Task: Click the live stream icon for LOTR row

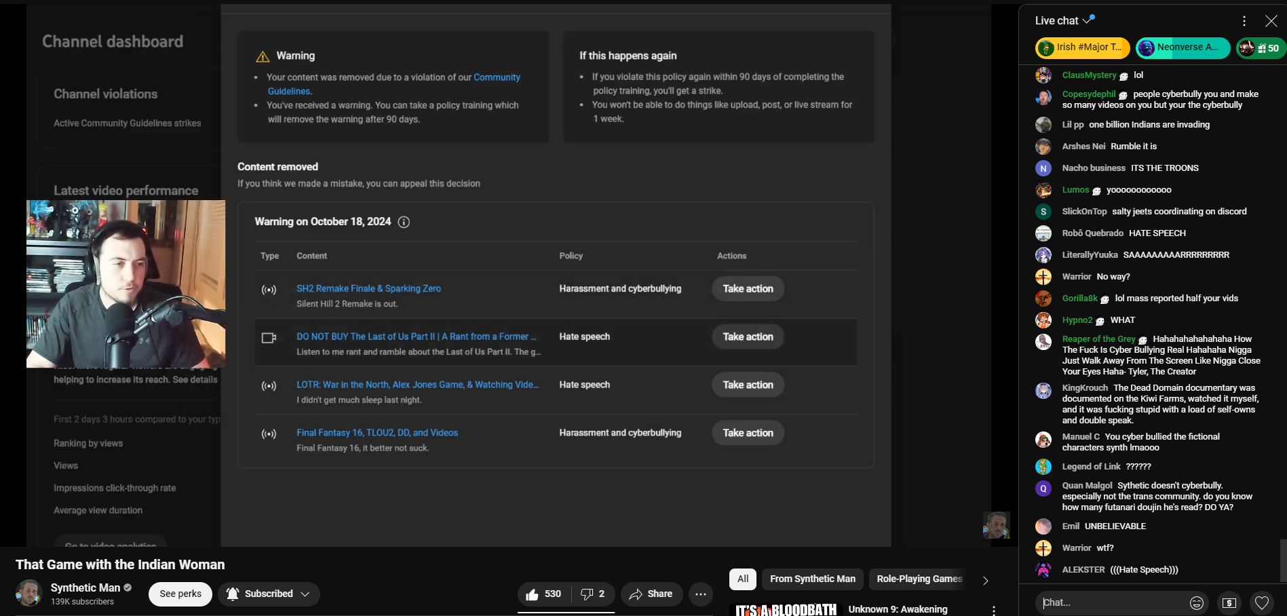Action: pyautogui.click(x=269, y=386)
